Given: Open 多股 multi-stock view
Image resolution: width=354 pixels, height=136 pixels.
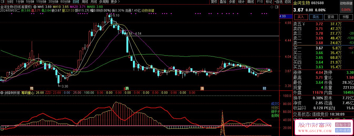Looking at the screenshot, I should [x=232, y=2].
